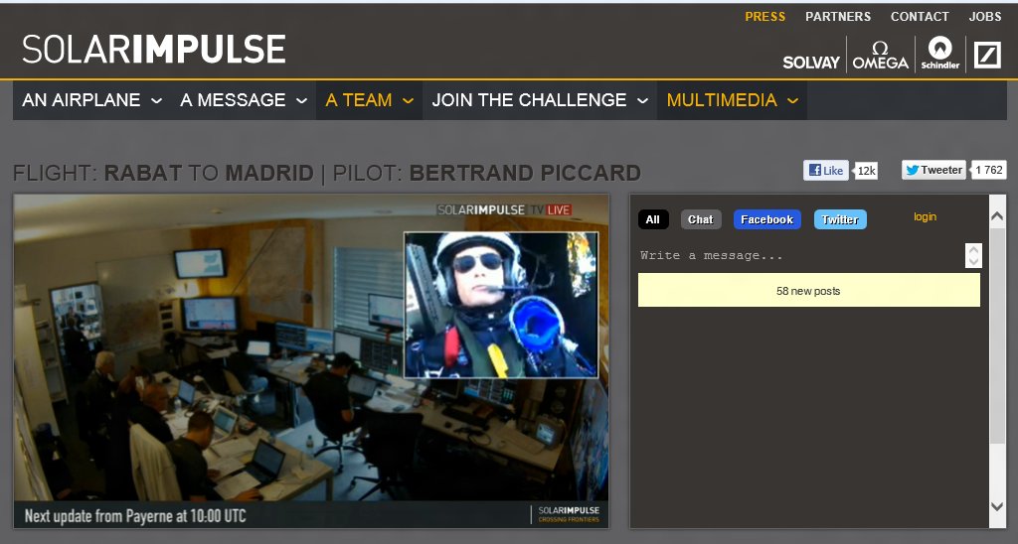The image size is (1018, 544).
Task: Click the message box down arrow
Action: [x=973, y=261]
